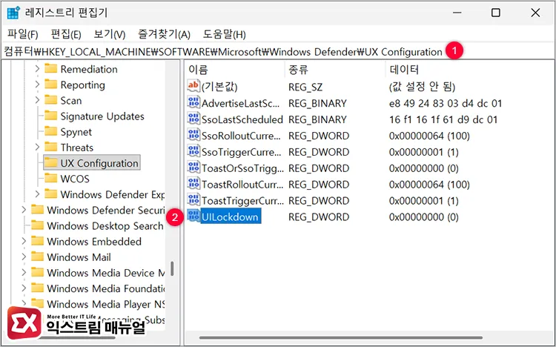This screenshot has width=556, height=347.
Task: Expand the Windows Embedded key
Action: pyautogui.click(x=24, y=241)
